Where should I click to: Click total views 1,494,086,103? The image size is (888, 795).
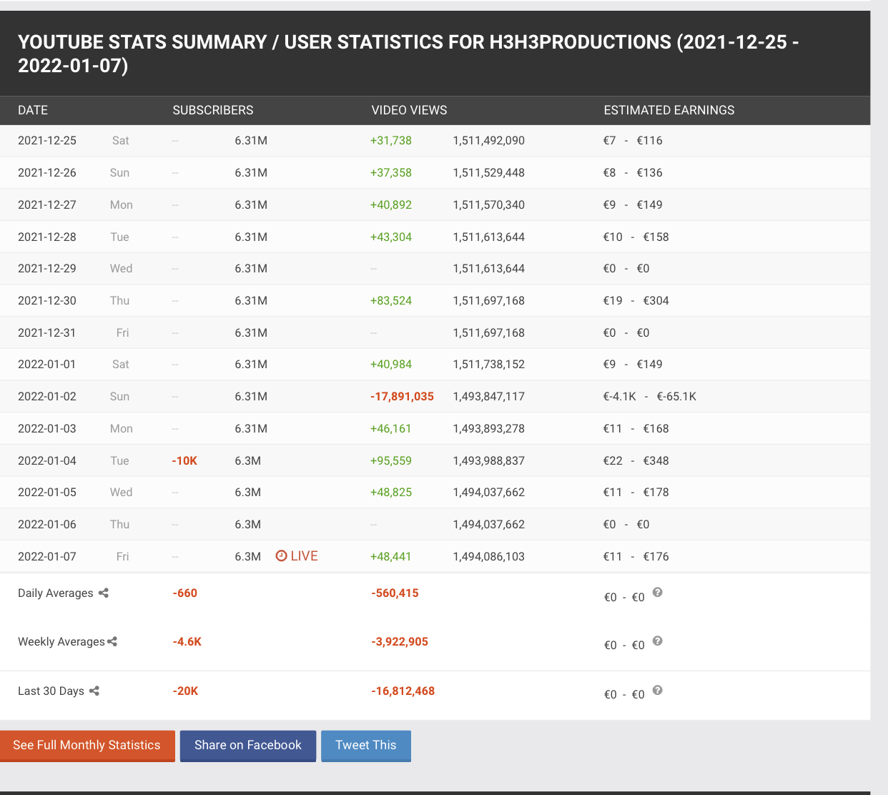pyautogui.click(x=489, y=557)
